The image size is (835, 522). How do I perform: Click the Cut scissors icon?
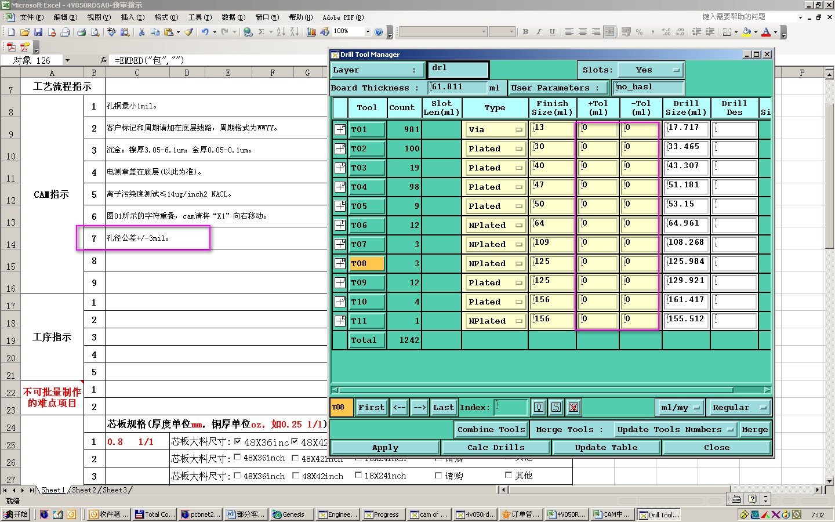[141, 32]
